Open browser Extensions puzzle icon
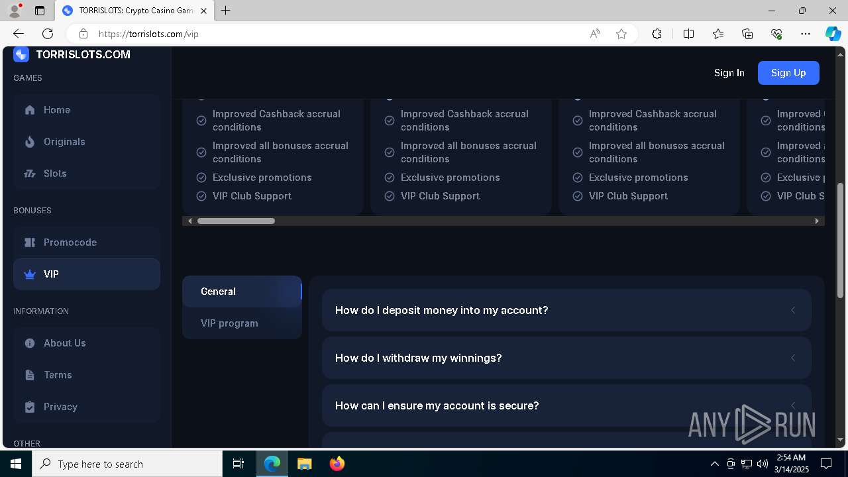This screenshot has width=848, height=477. pyautogui.click(x=657, y=34)
